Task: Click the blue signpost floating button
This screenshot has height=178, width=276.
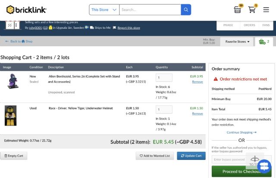Action: (x=264, y=166)
